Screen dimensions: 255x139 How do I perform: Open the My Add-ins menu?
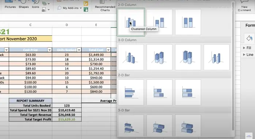[x=70, y=8]
